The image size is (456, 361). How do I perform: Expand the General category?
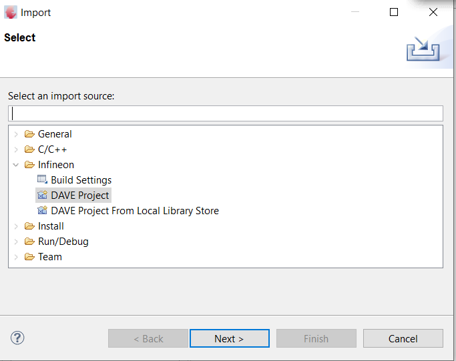[x=16, y=134]
